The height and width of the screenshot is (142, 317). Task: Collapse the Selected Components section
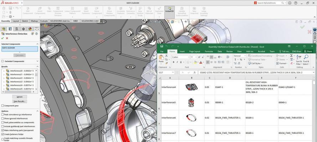(x=37, y=44)
